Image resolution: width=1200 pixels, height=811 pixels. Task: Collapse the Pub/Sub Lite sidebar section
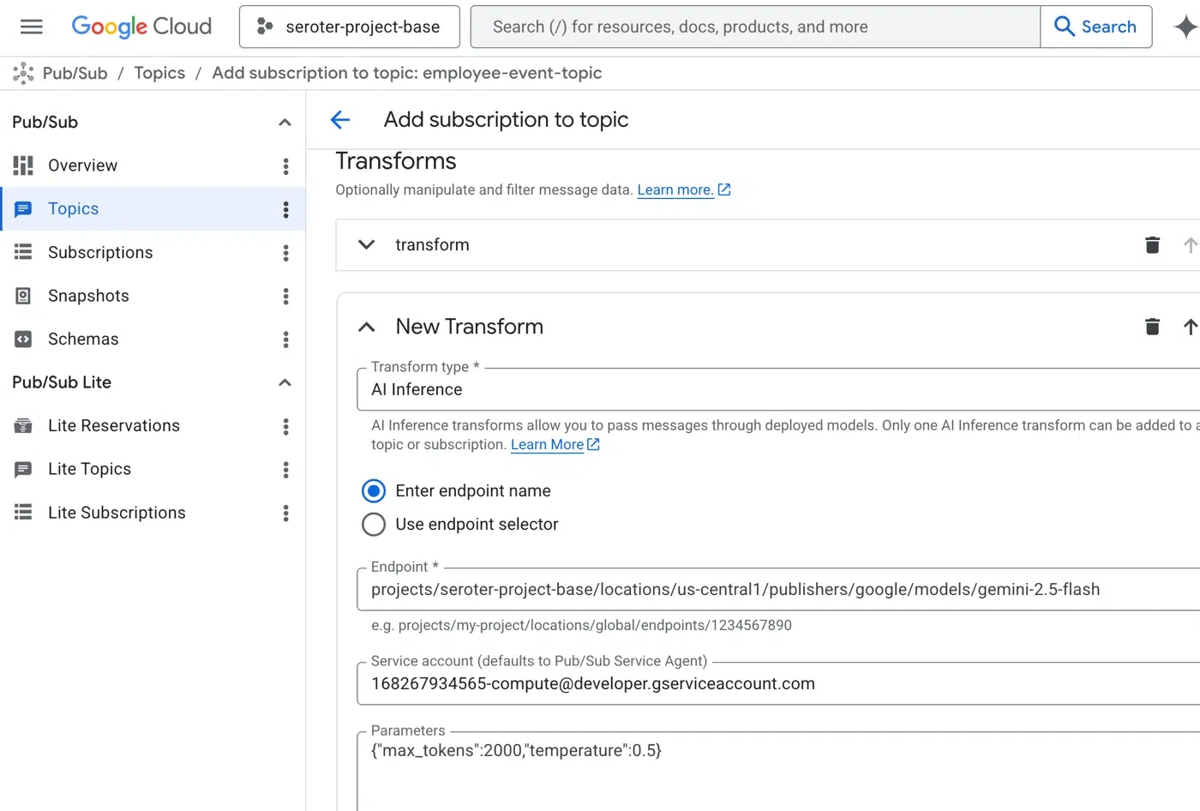pos(285,382)
